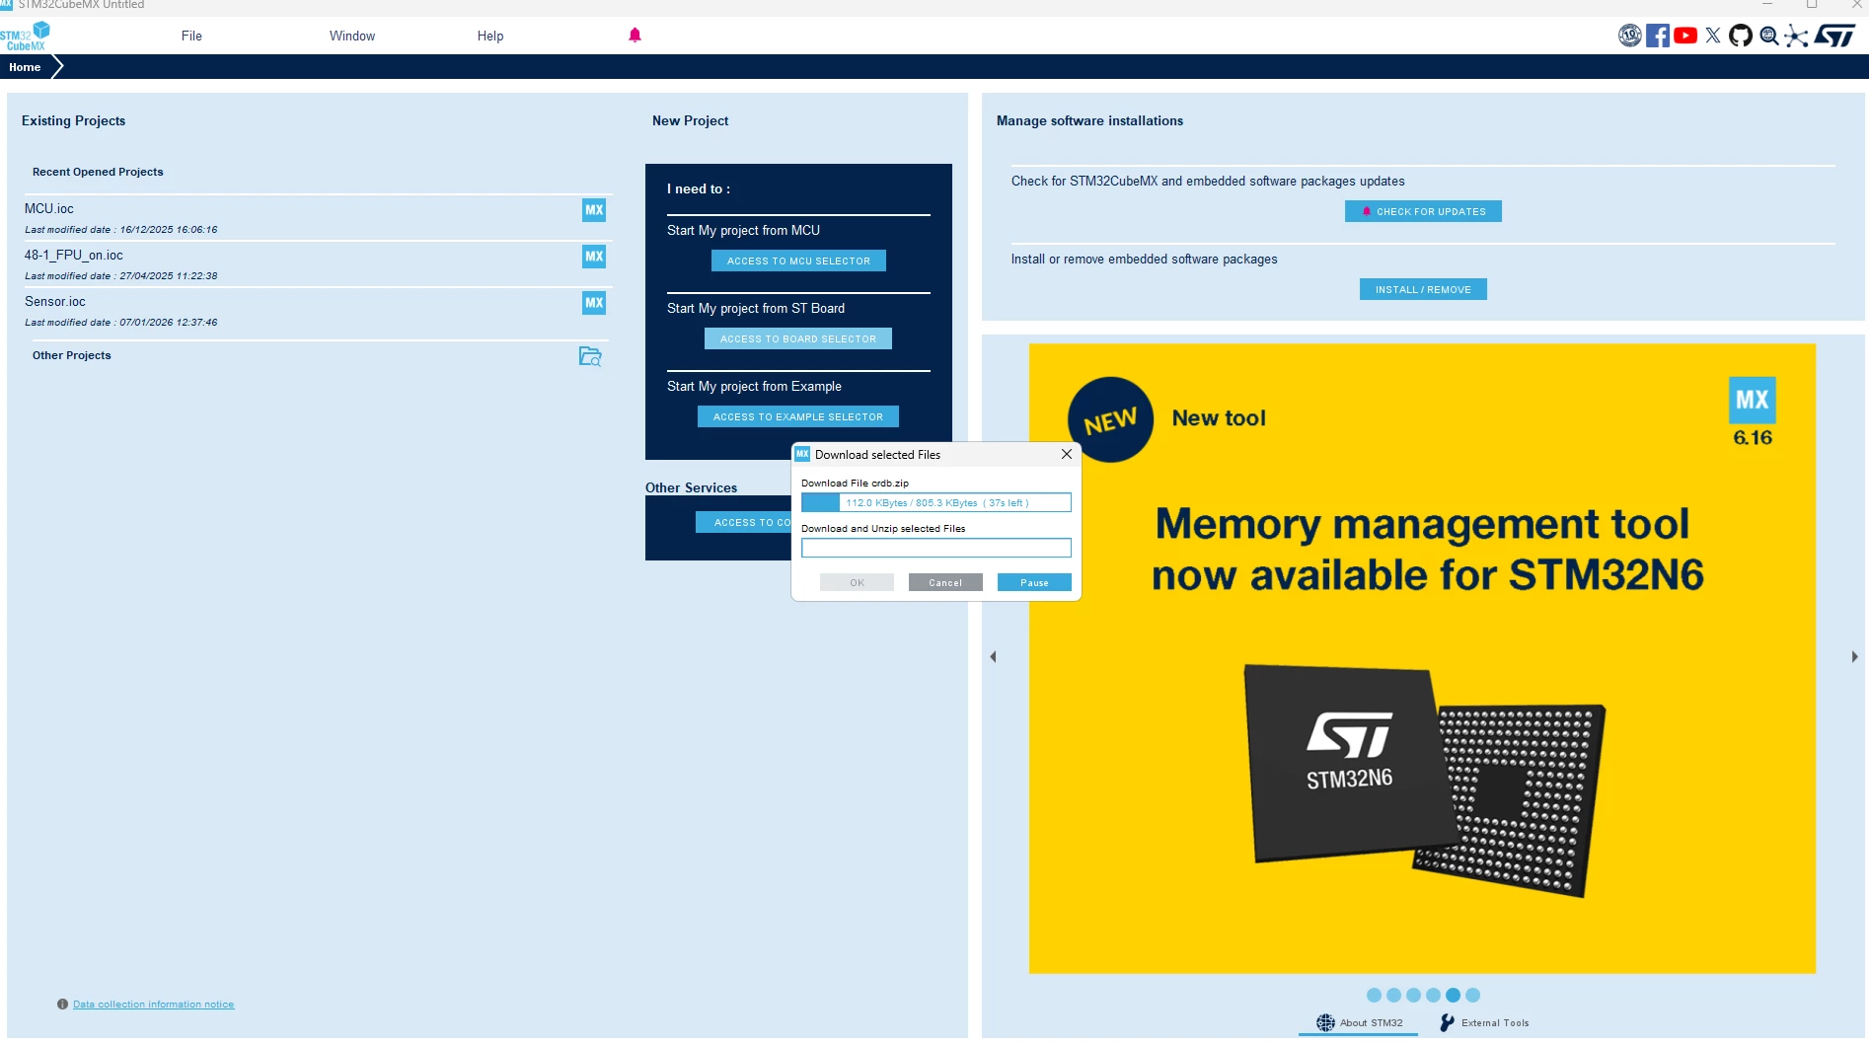Click Access to Example Selector
Viewport: 1869px width, 1044px height.
798,416
